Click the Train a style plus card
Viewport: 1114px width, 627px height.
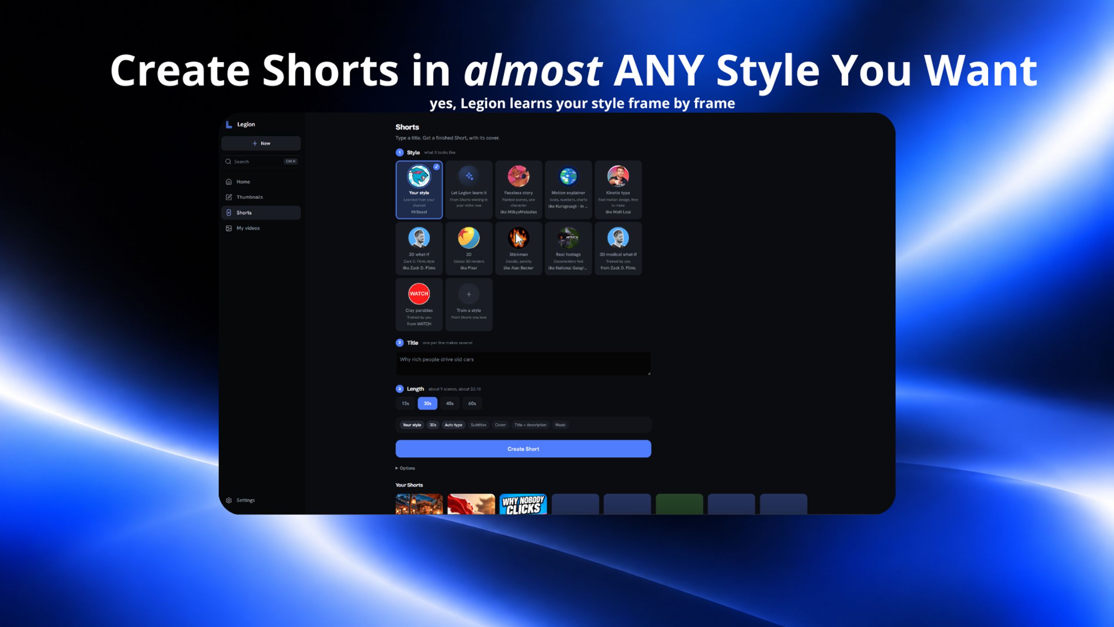tap(468, 305)
